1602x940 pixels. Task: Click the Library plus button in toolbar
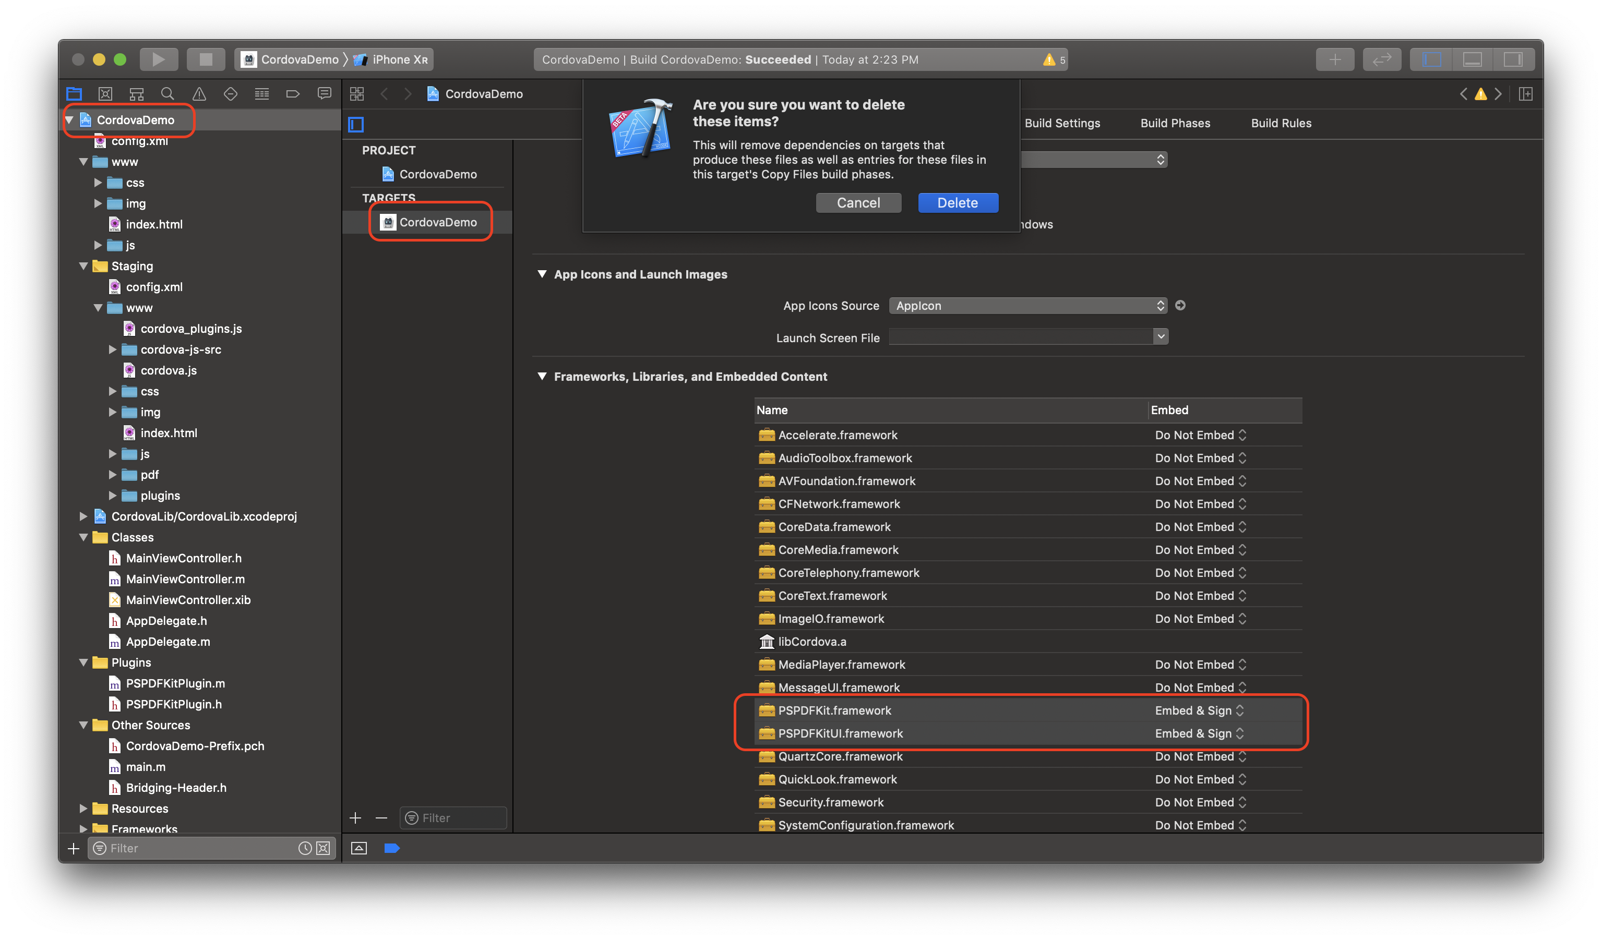[x=1334, y=59]
